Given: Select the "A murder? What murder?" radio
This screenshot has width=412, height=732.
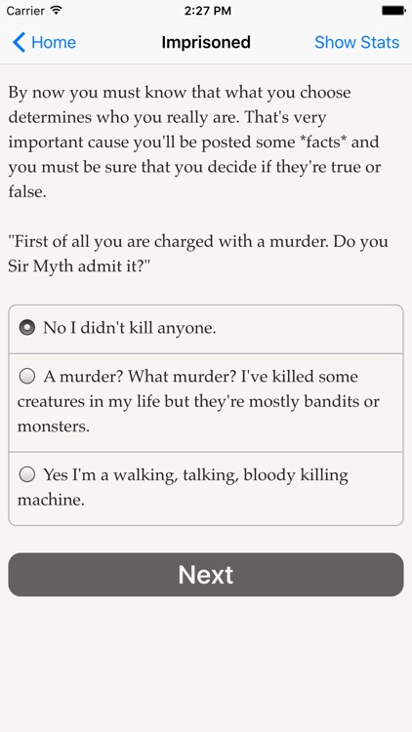Looking at the screenshot, I should pyautogui.click(x=27, y=376).
